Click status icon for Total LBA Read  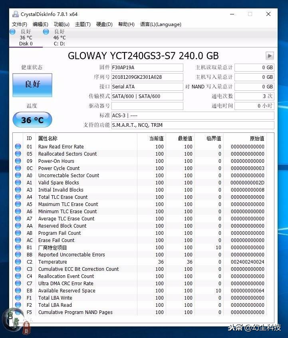18,305
